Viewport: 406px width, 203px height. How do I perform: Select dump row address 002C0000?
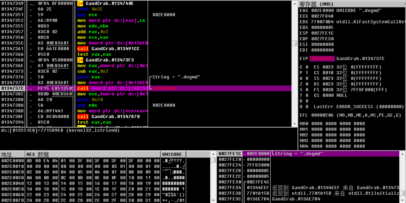coord(12,161)
